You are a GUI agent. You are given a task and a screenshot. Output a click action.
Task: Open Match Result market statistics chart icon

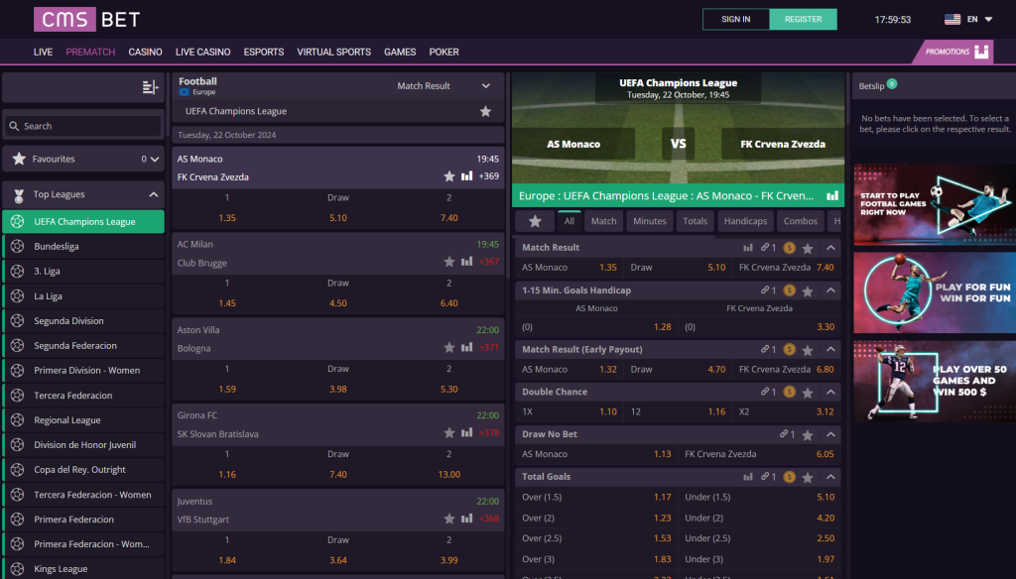[749, 248]
